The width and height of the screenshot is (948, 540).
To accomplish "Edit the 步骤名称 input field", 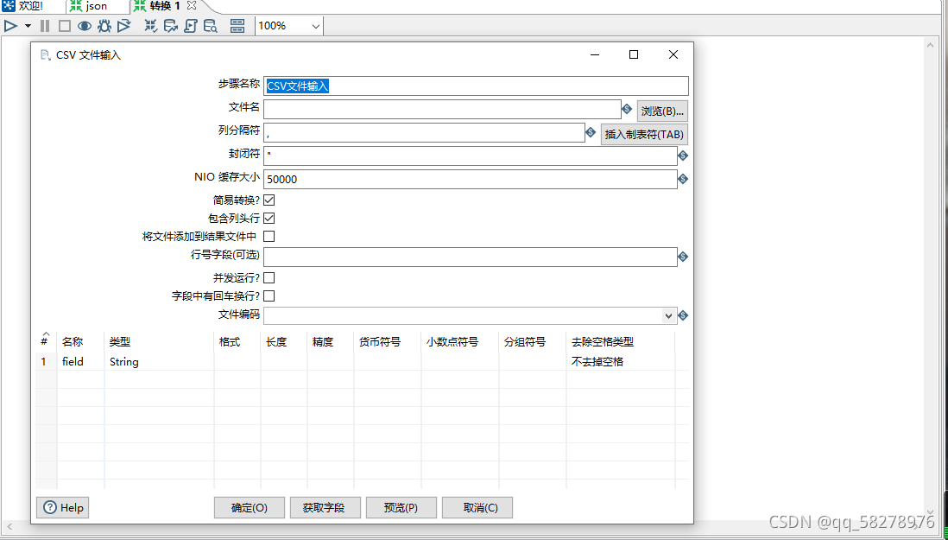I will click(476, 86).
